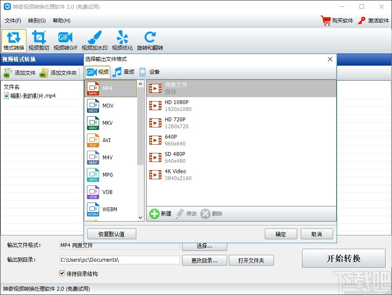
Task: Open the 视频剪切 video crop tool
Action: [39, 41]
